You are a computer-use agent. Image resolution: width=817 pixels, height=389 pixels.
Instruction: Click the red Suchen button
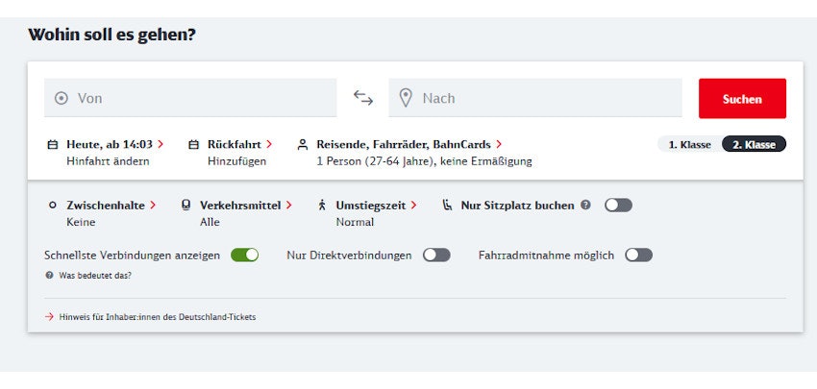742,98
